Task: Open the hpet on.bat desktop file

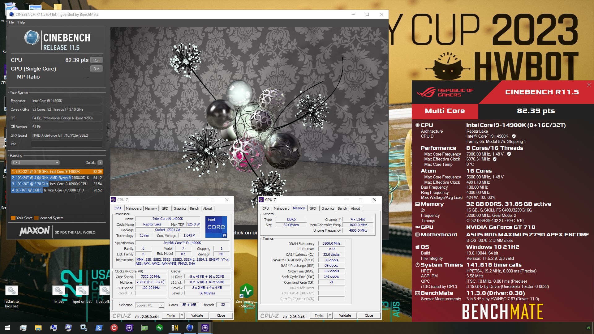Action: [82, 294]
